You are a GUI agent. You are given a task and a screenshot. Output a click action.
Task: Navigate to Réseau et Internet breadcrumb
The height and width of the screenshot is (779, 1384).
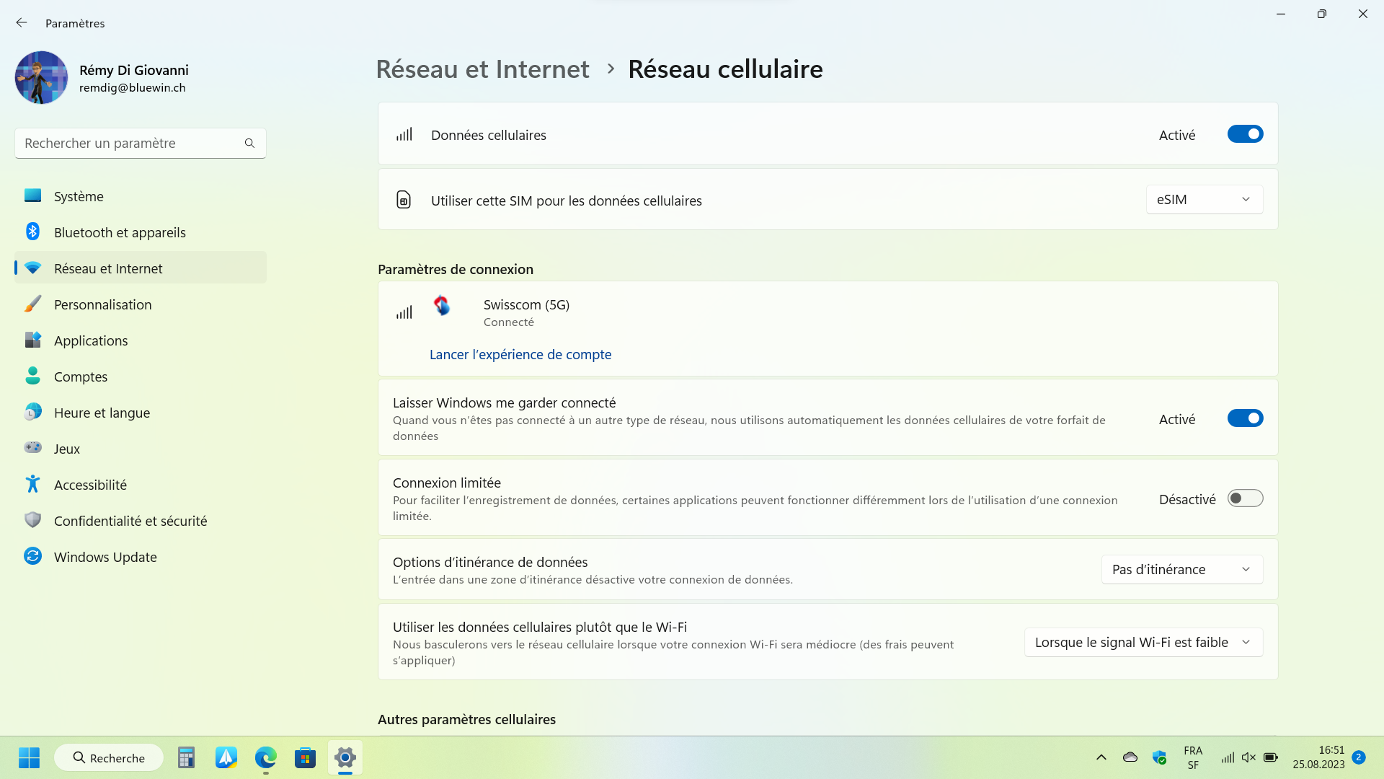pyautogui.click(x=482, y=69)
